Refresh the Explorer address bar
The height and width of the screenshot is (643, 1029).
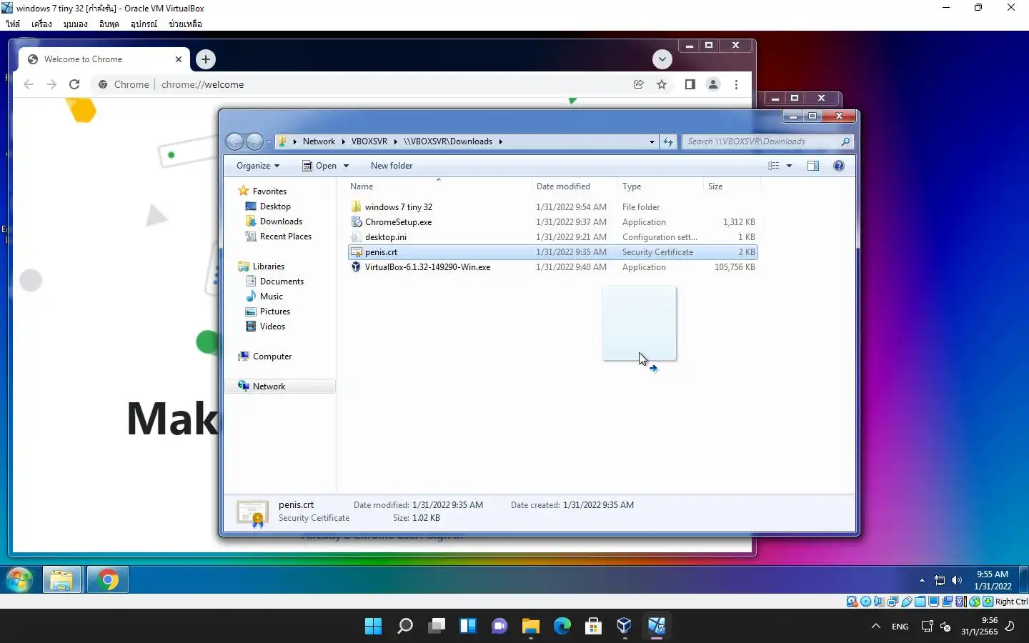click(668, 141)
